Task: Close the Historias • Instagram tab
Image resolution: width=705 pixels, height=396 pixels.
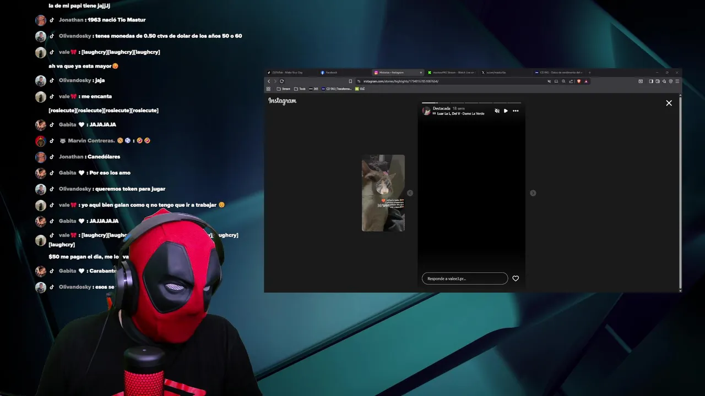Action: 421,73
